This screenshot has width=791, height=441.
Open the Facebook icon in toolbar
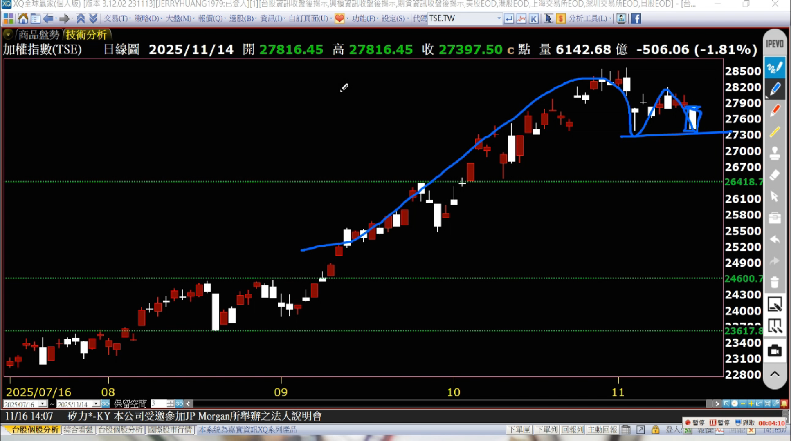(636, 18)
